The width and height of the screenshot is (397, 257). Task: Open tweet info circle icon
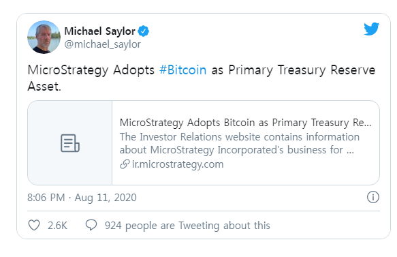point(373,197)
